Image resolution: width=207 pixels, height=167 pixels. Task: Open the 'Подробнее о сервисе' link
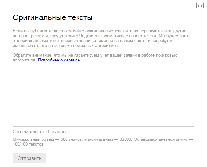coord(59,60)
